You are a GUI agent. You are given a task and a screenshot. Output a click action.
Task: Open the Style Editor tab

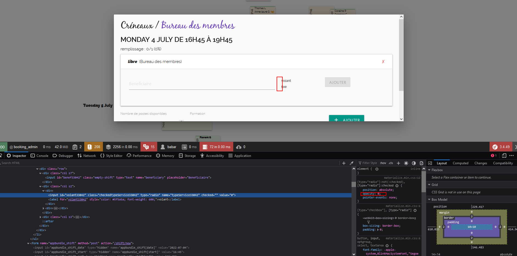click(111, 156)
